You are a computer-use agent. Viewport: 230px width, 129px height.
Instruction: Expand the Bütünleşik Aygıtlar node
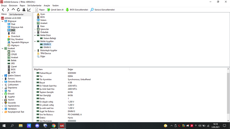pos(35,50)
